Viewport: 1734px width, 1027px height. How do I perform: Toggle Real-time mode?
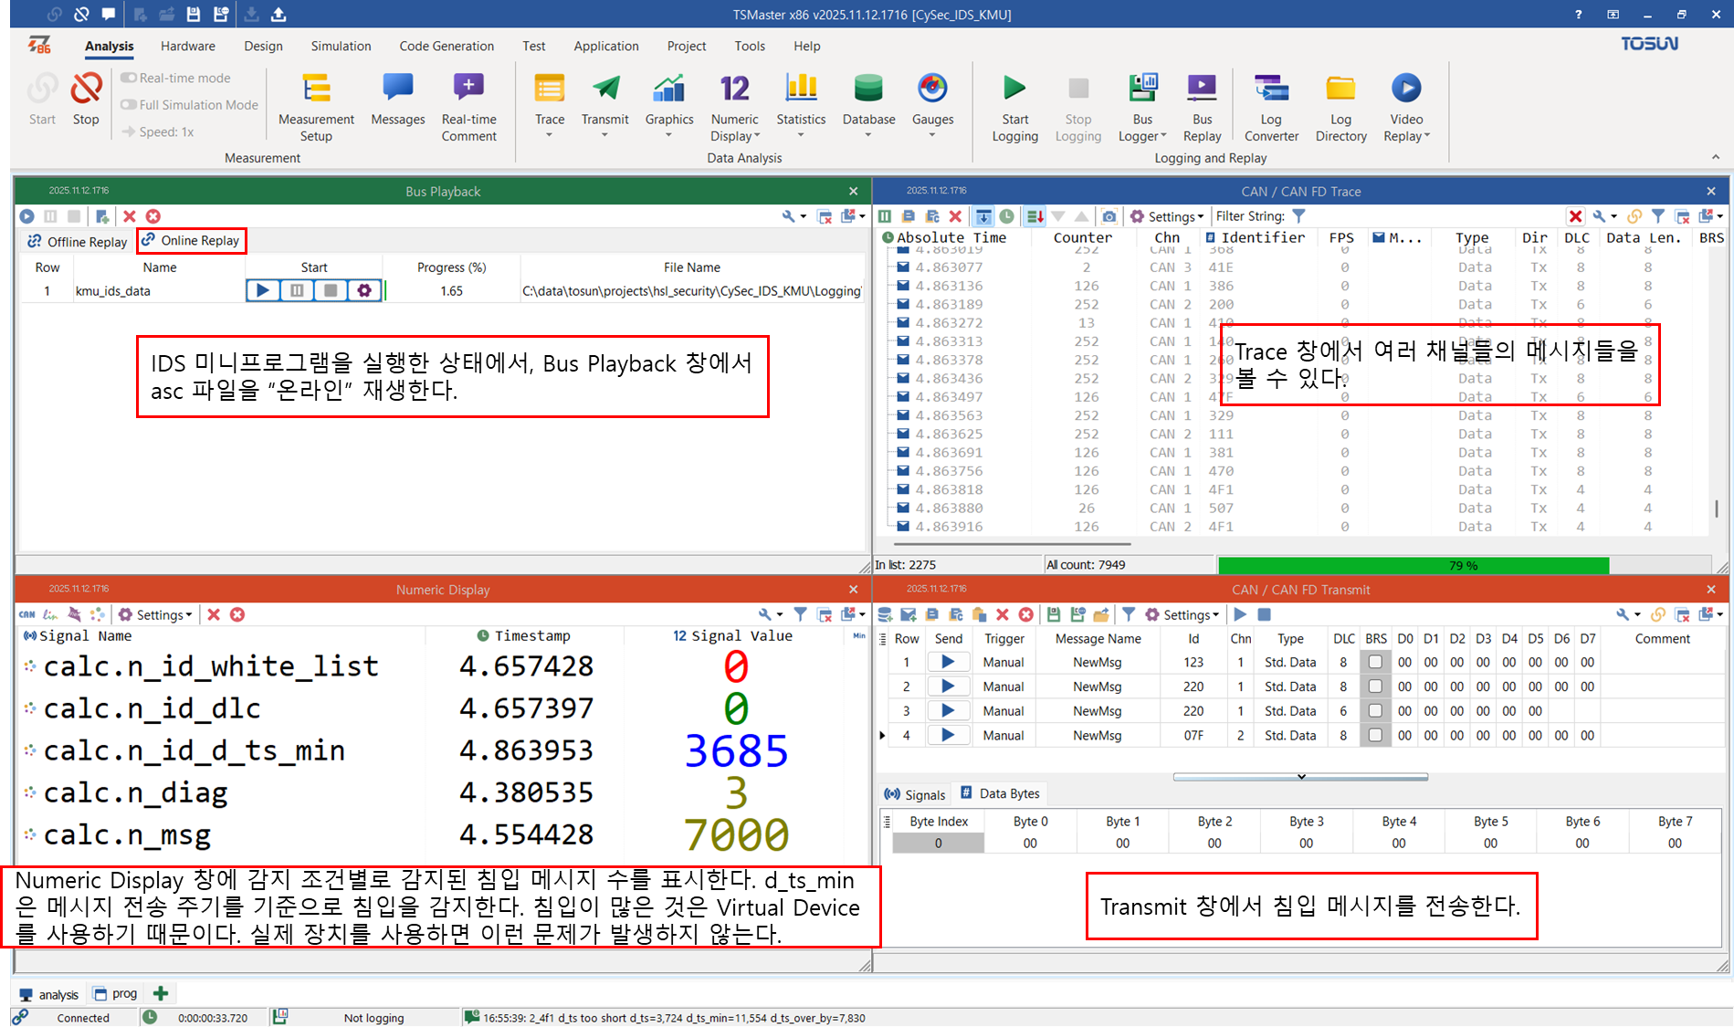tap(176, 78)
